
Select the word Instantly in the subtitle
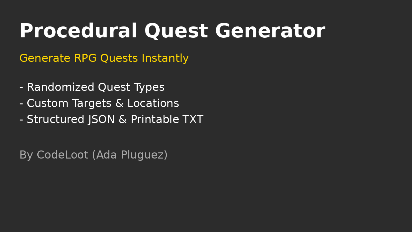165,59
